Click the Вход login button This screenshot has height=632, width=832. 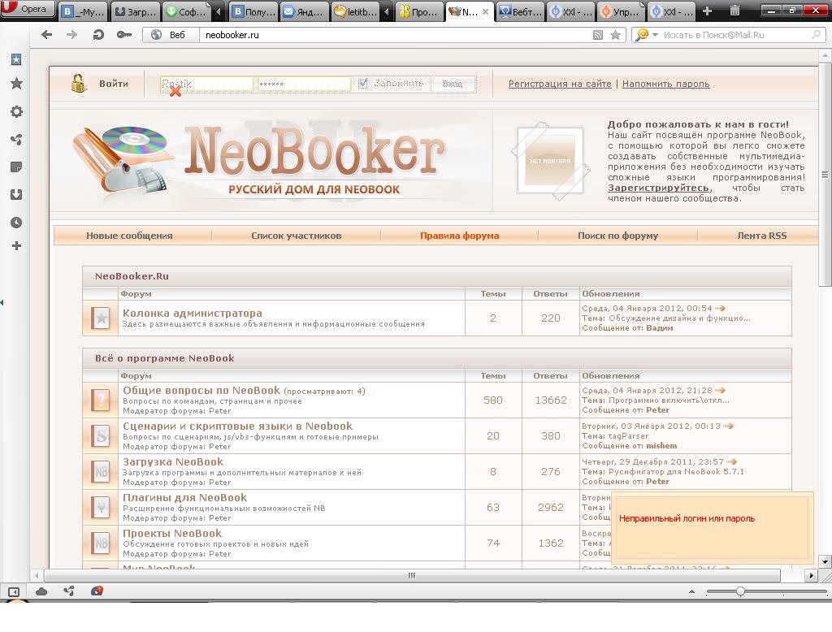(x=453, y=84)
